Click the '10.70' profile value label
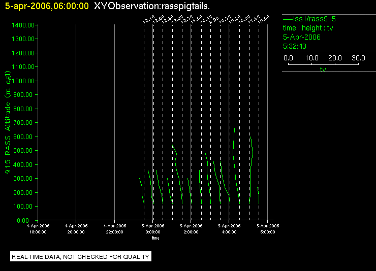 [x=225, y=19]
